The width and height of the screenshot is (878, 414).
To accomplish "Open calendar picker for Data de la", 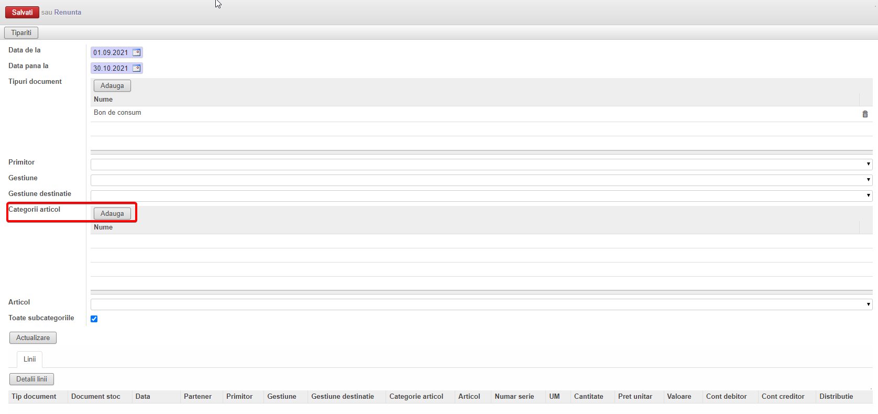I will point(137,52).
